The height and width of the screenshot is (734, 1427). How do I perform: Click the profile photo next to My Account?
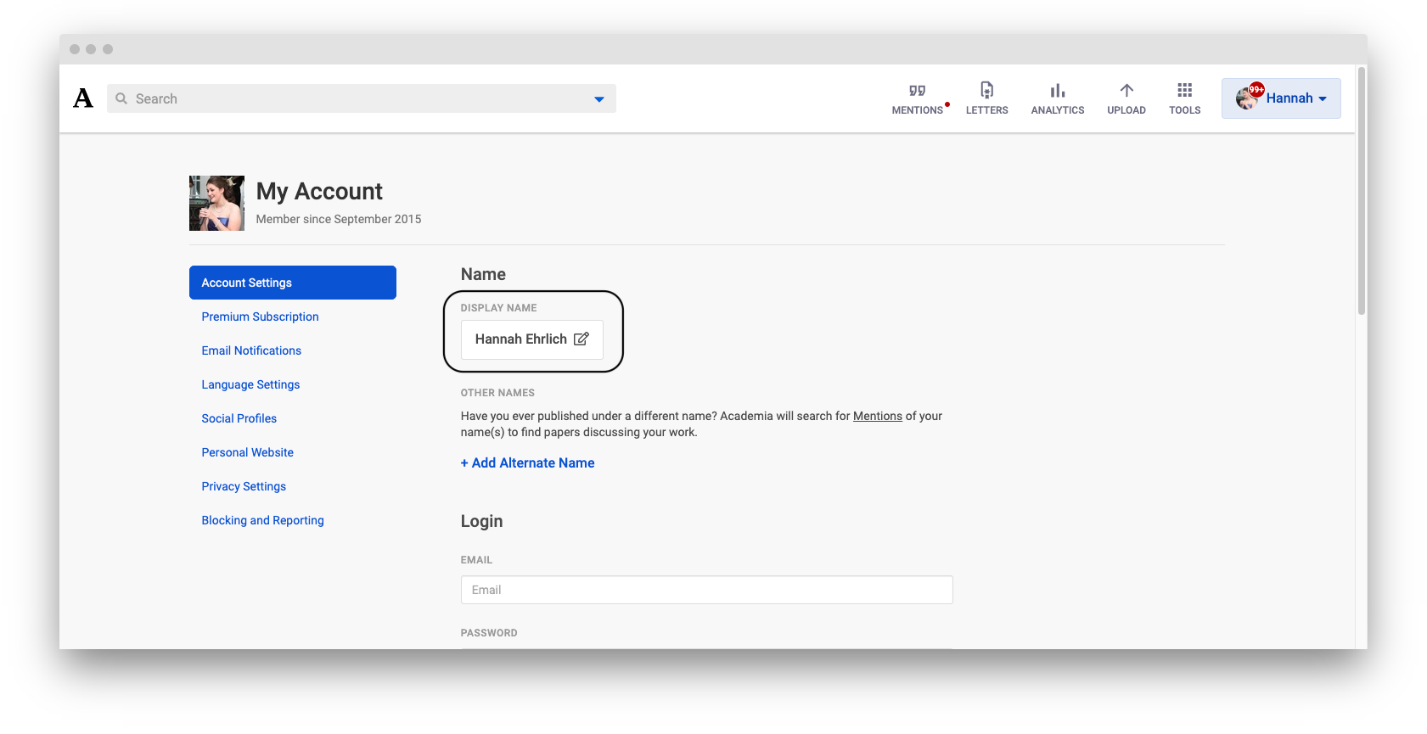tap(216, 203)
